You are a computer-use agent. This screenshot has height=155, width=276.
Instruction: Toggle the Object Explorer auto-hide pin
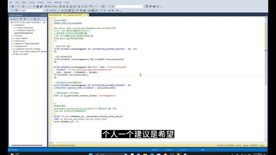[x=43, y=15]
